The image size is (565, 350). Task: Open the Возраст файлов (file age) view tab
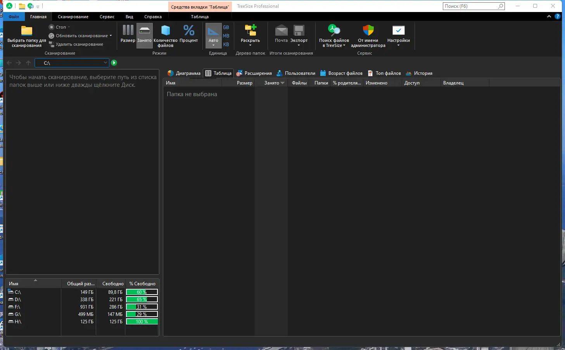[341, 73]
